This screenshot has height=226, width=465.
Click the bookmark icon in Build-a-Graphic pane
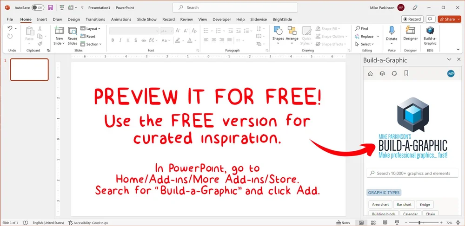406,73
